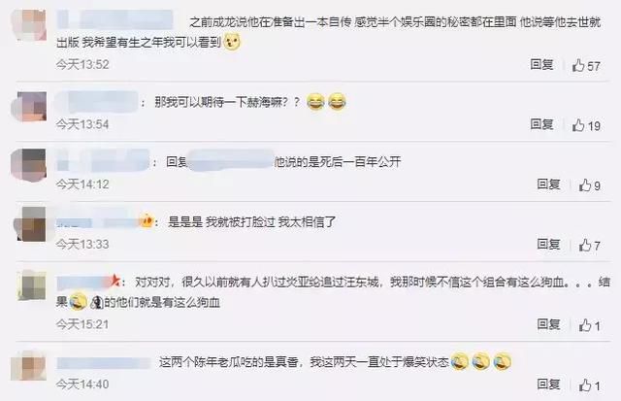Like the comment posted at 14:12
The width and height of the screenshot is (621, 401).
coord(590,185)
